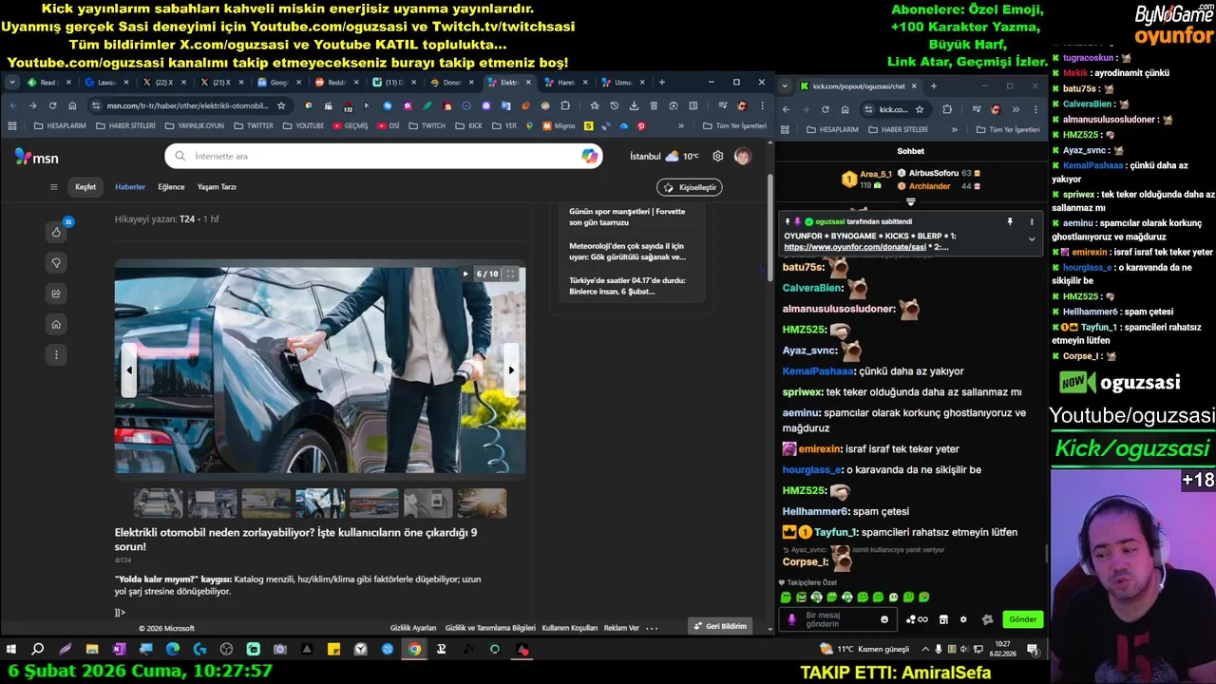Open slideshow in fullscreen mode
This screenshot has height=684, width=1216.
point(510,274)
